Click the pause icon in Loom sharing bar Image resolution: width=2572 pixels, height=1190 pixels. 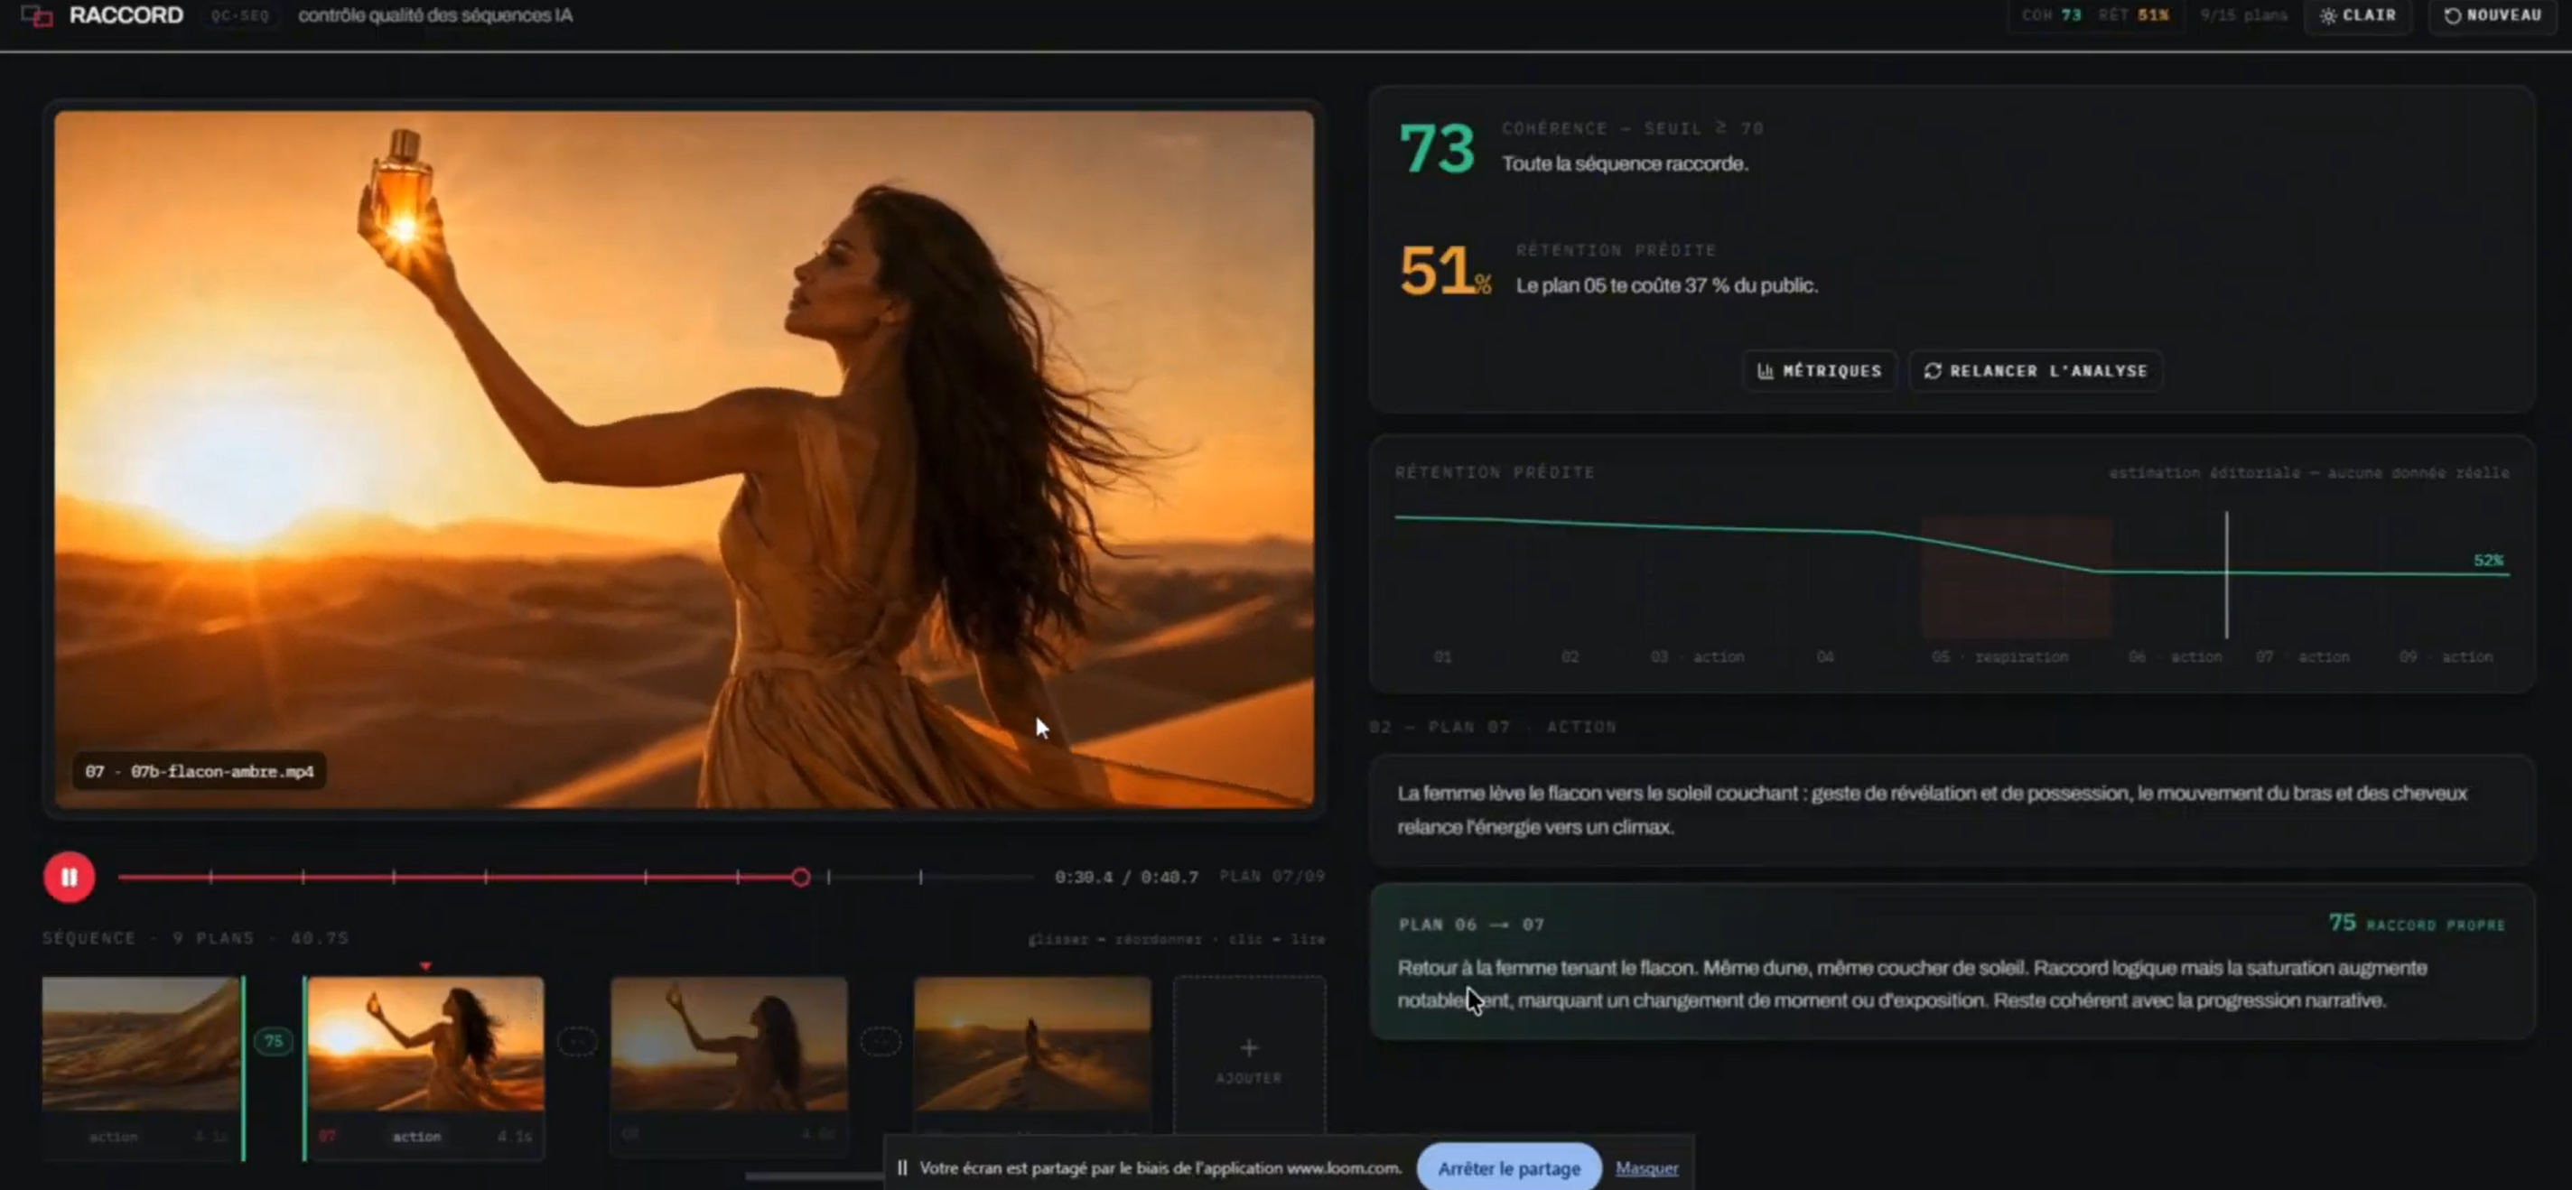[902, 1168]
